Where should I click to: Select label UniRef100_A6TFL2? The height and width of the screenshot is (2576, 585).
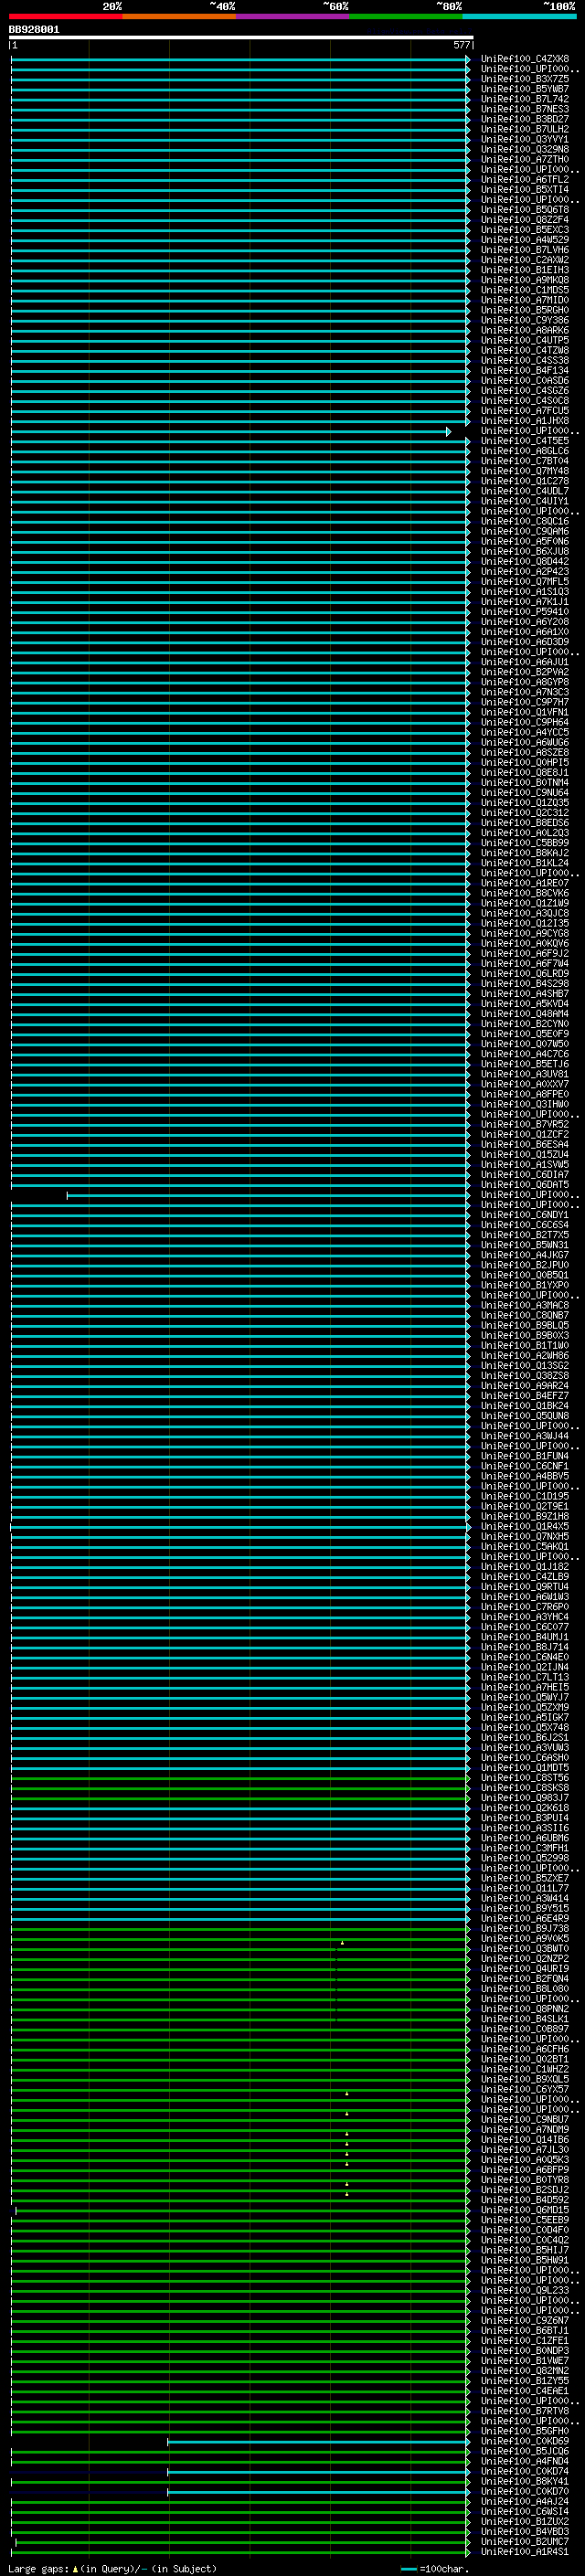point(524,179)
